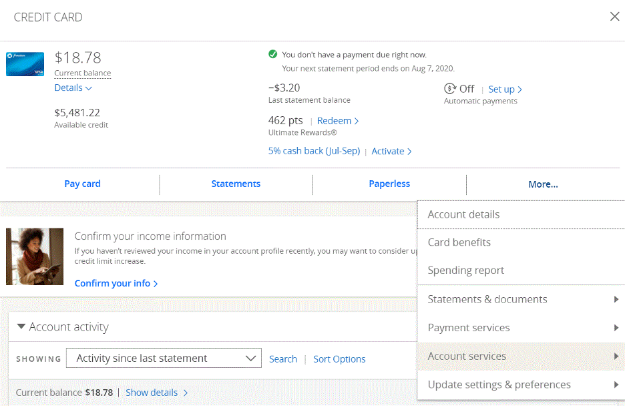Screen dimensions: 625x406
Task: Click the Freedom credit card image
Action: point(25,64)
